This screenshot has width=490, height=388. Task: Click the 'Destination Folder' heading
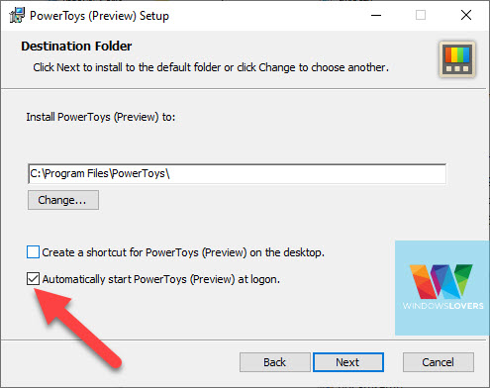pos(76,47)
